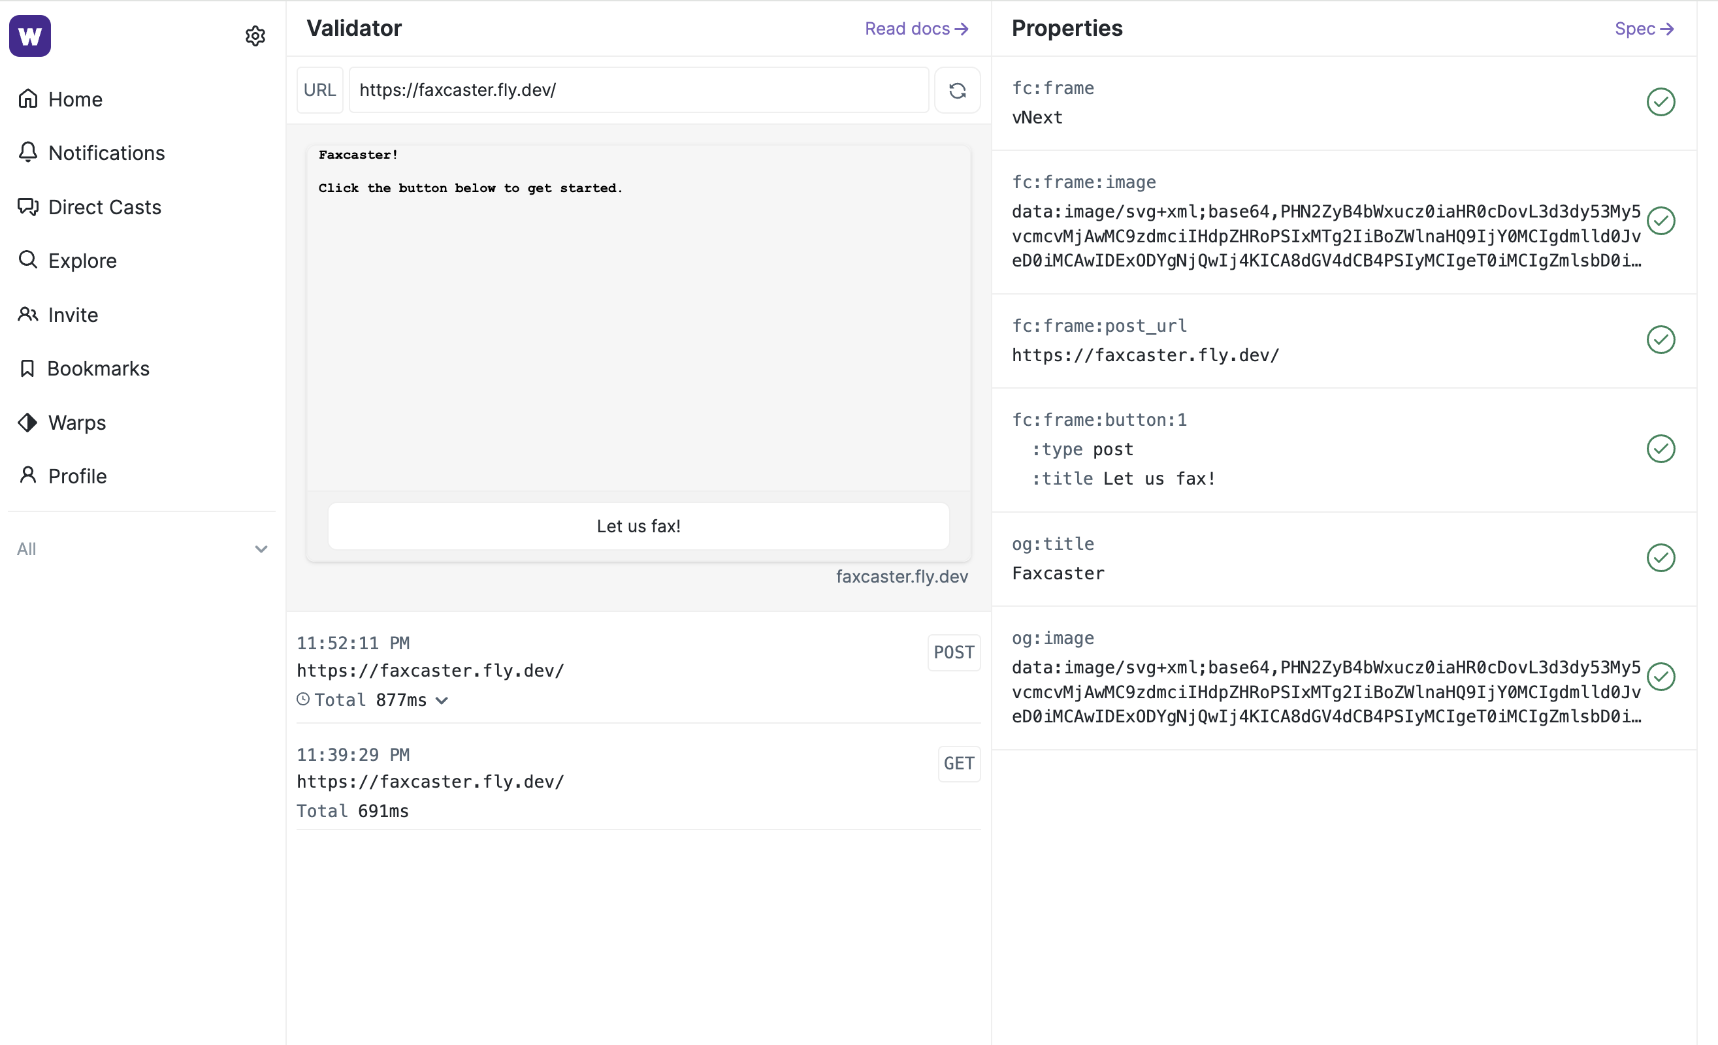Click the fc:frame:image green checkmark
Screen dimensions: 1718x1045
(x=1661, y=221)
